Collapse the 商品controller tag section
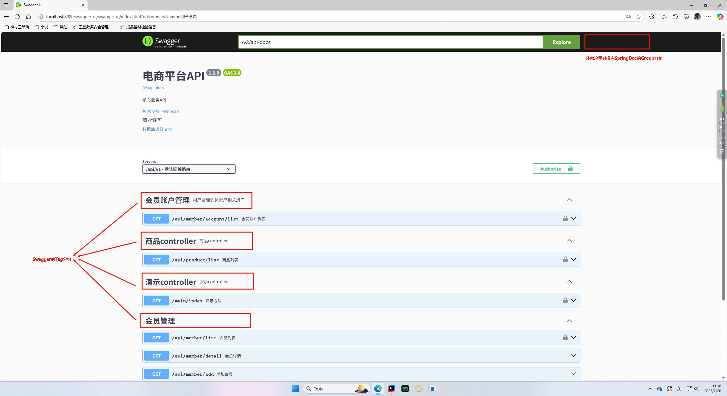The width and height of the screenshot is (727, 396). coord(569,241)
